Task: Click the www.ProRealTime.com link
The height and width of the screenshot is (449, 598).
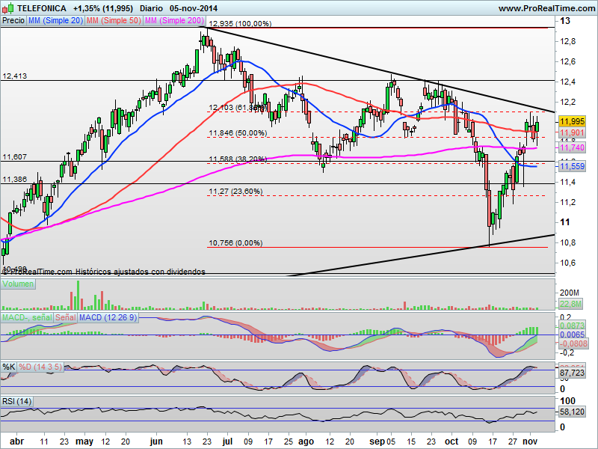Action: (x=547, y=8)
